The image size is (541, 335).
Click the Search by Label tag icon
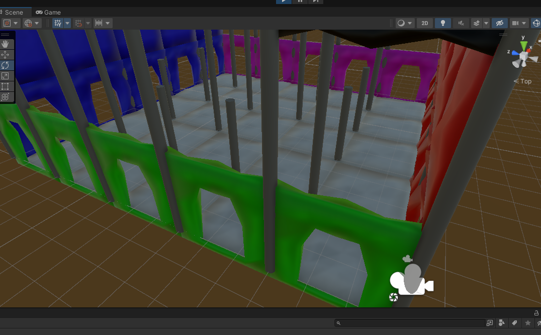514,323
